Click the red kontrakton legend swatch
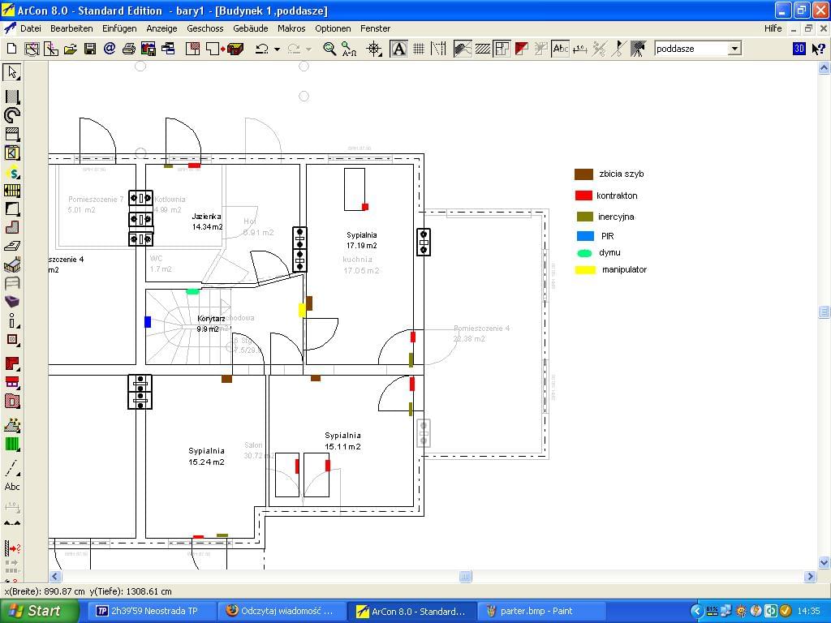The image size is (831, 623). tap(583, 195)
